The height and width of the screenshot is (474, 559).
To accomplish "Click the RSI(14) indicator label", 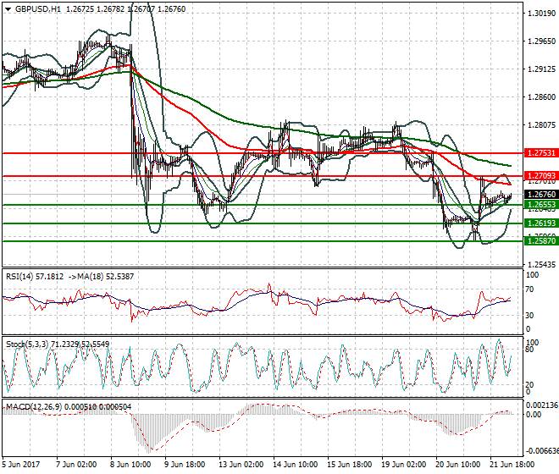I will (x=22, y=276).
